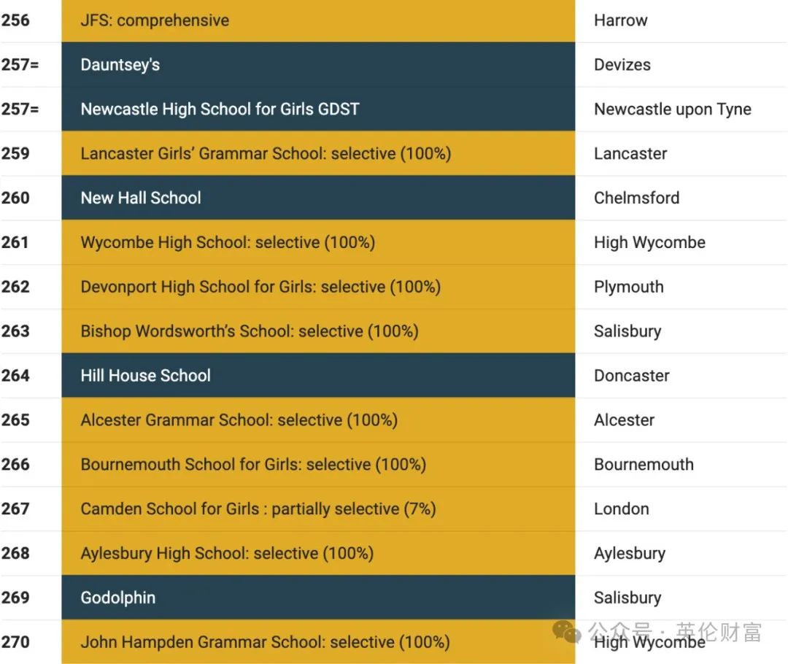This screenshot has height=664, width=788.
Task: Click the Chelmsford location text
Action: point(636,198)
